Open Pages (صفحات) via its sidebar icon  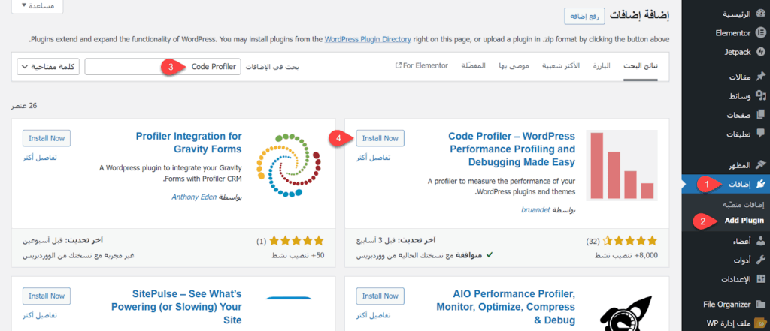click(x=760, y=116)
